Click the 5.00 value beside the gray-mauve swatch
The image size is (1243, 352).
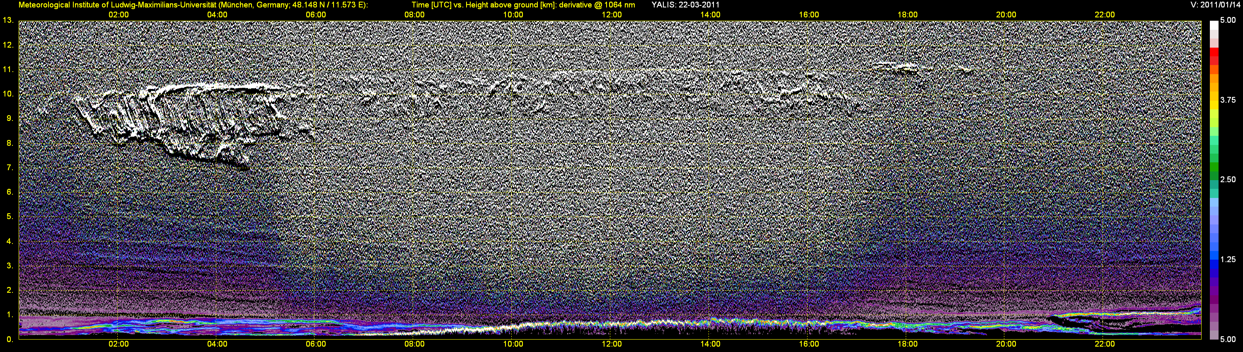tap(1228, 340)
